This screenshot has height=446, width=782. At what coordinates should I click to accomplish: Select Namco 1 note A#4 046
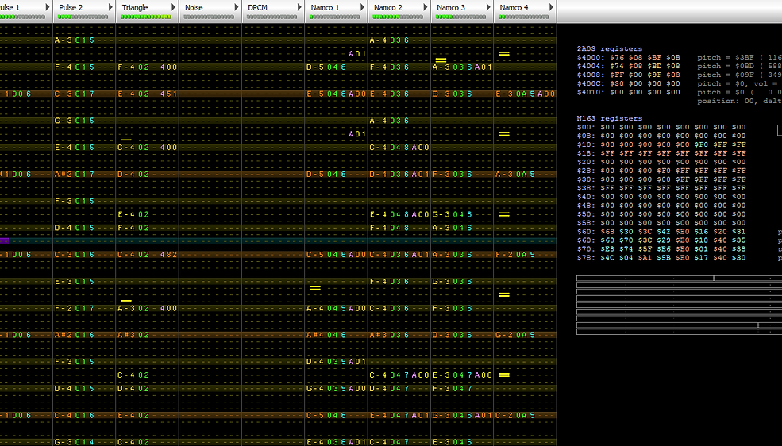pos(326,335)
